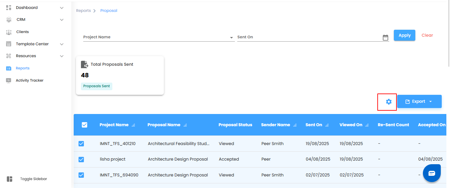Sort by Sent On column icon
Viewport: 451px width, 188px height.
tap(327, 125)
